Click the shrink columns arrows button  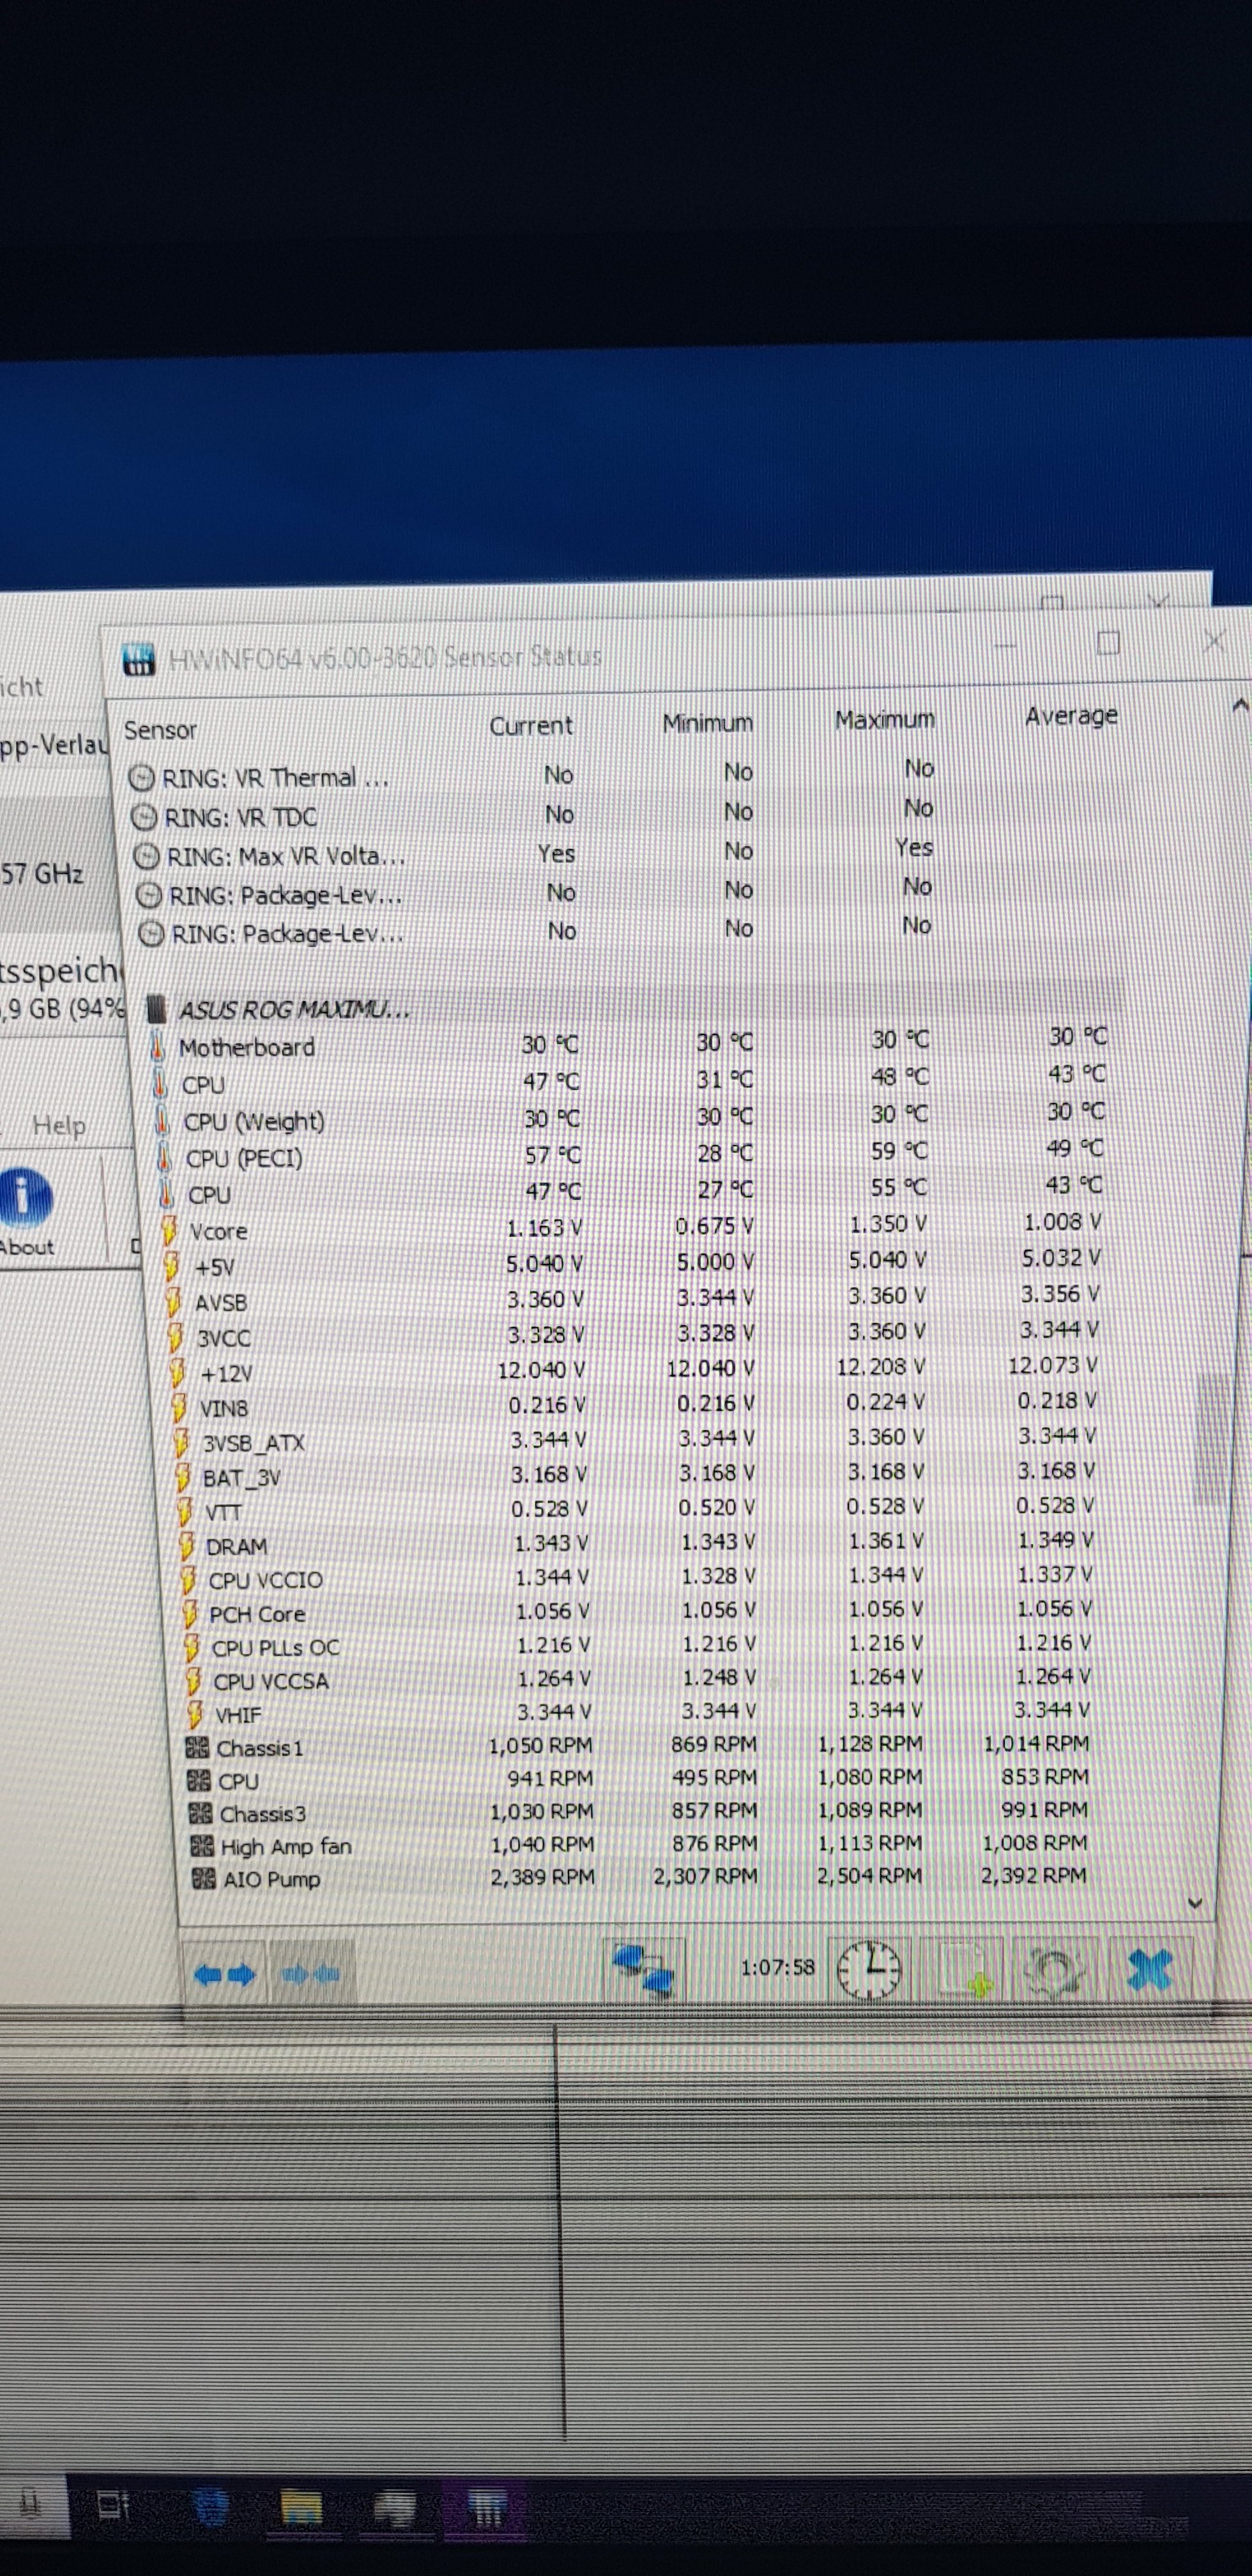[311, 1974]
